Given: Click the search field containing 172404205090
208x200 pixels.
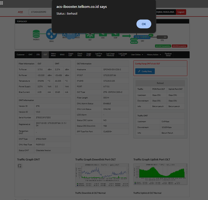Looking at the screenshot, I should click(x=40, y=12).
